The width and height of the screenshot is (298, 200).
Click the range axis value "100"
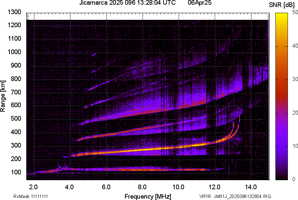coord(16,172)
